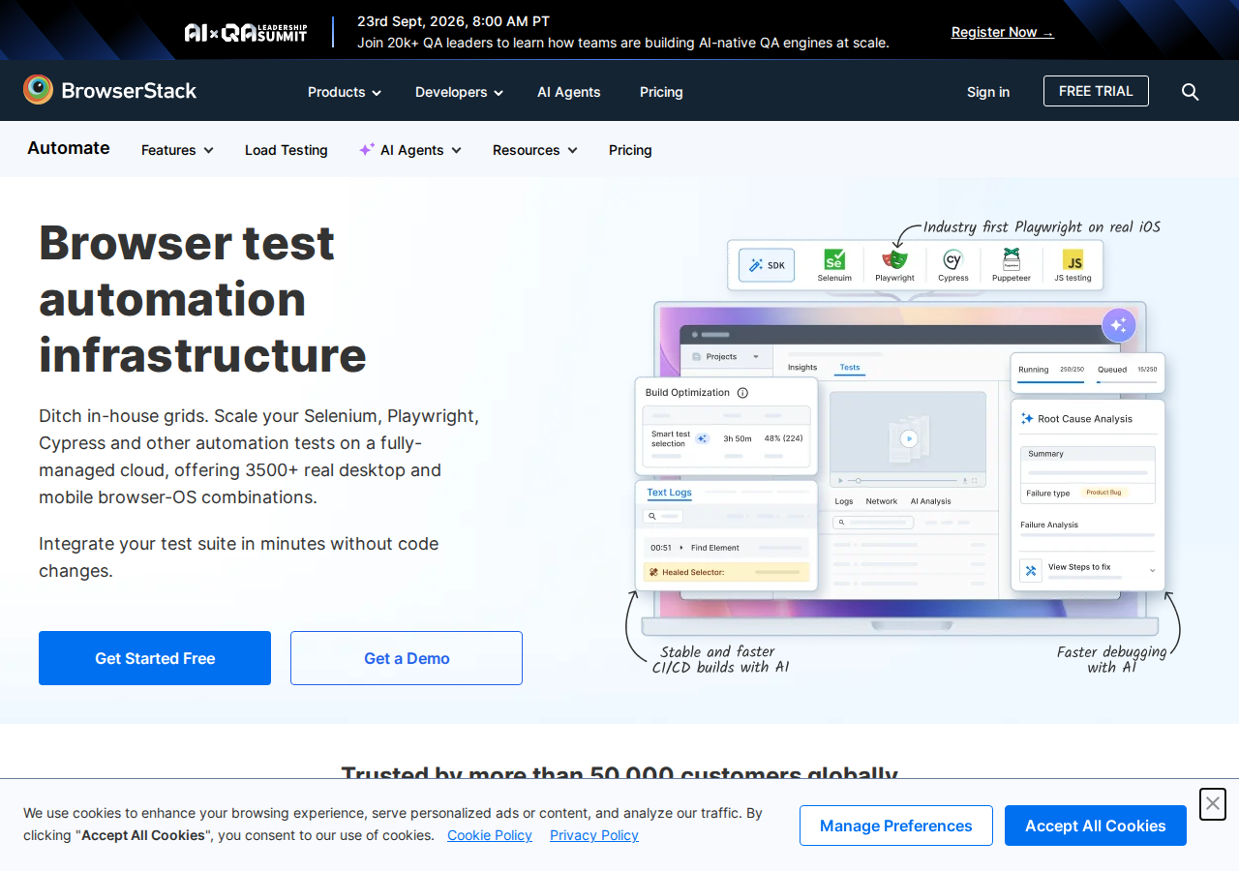
Task: Expand the Products menu
Action: (345, 92)
